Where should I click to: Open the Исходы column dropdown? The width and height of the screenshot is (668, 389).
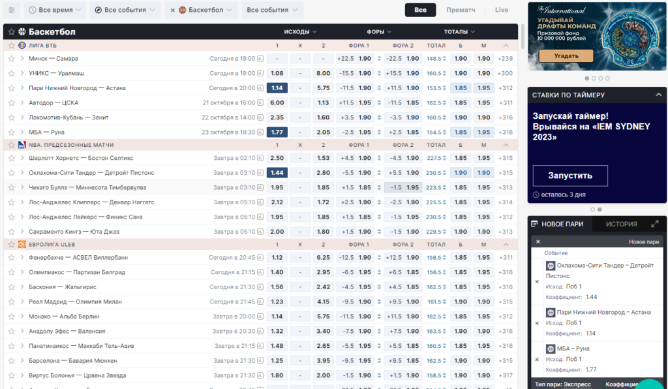(300, 32)
